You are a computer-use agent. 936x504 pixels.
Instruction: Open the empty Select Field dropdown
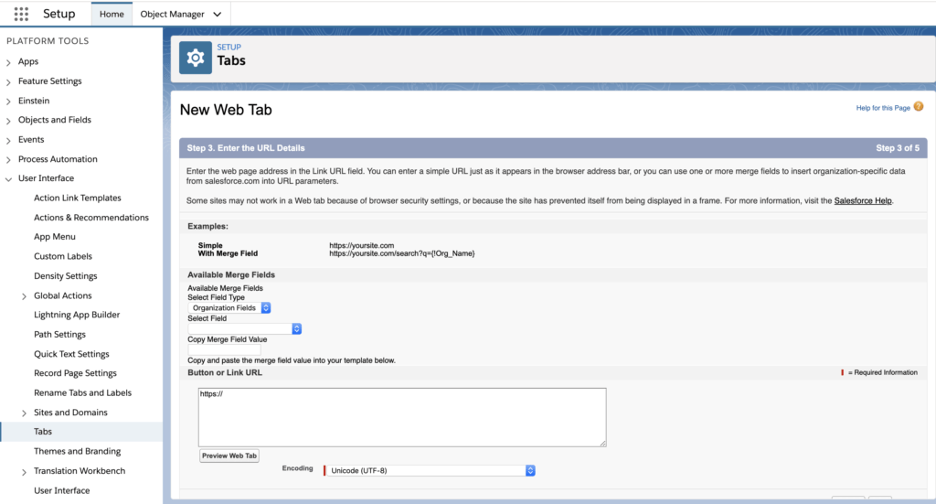click(x=244, y=328)
